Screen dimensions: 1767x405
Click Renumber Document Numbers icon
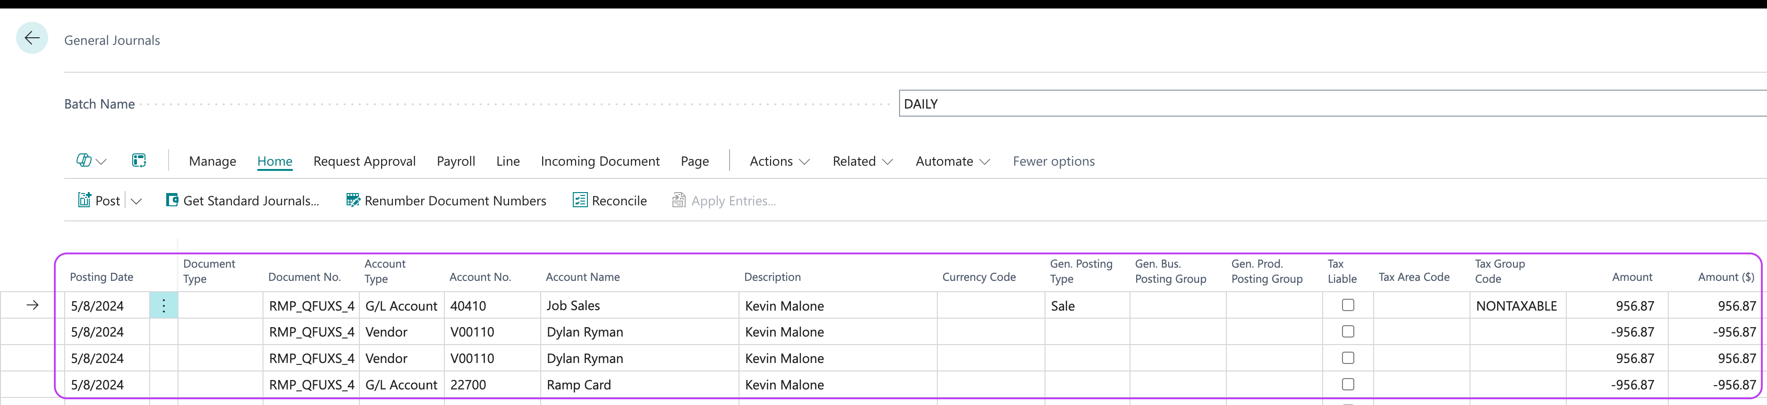coord(353,200)
